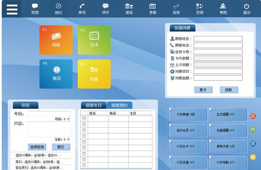Screen dimensions: 261x170
Task: Click the 查卡 check card button
Action: pos(203,90)
